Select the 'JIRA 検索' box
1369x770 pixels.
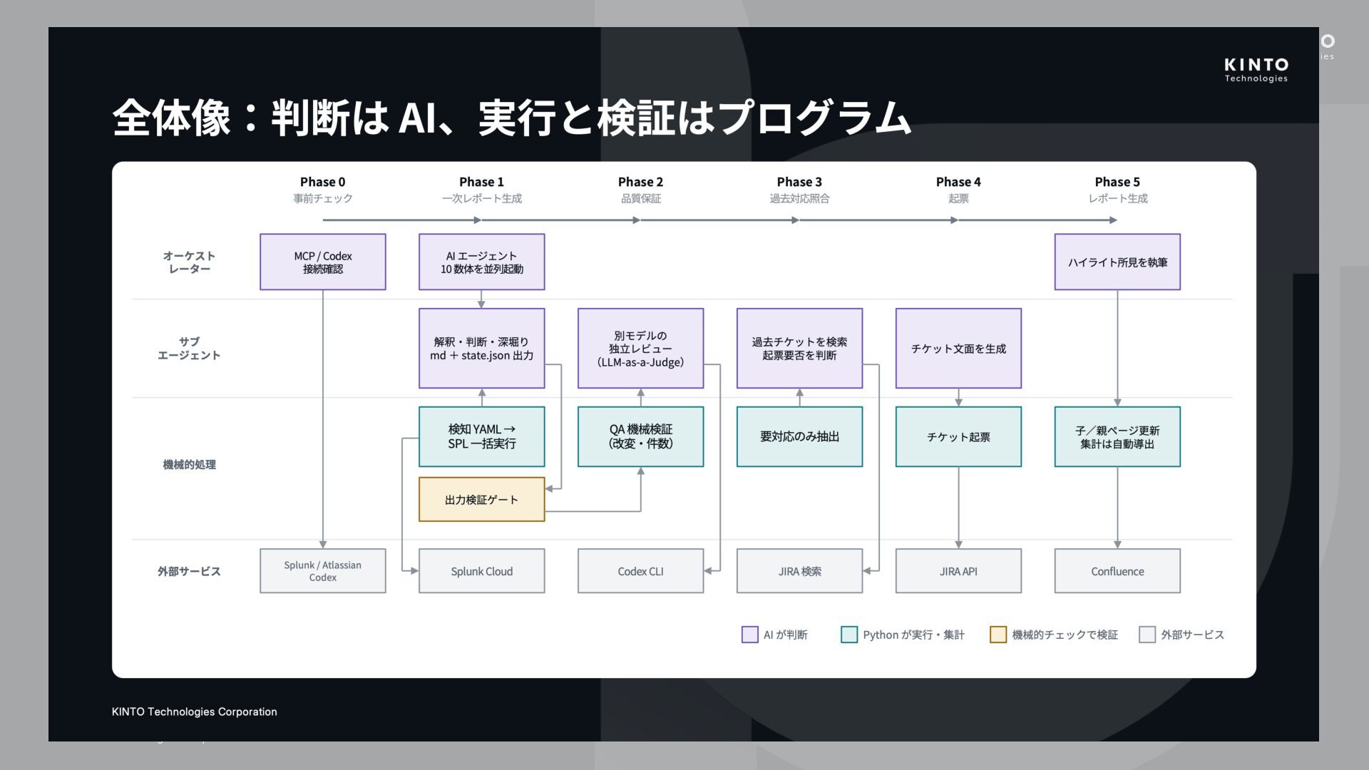799,571
